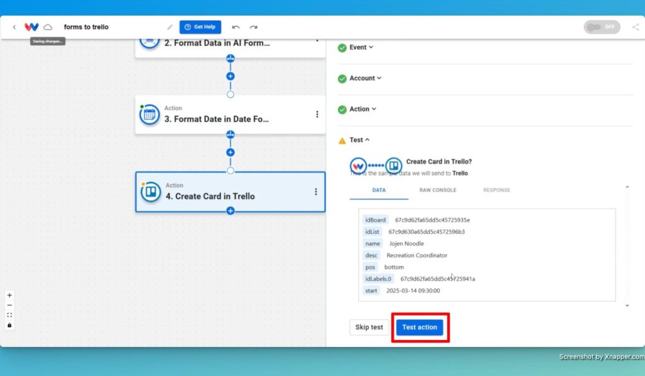
Task: Click the desc value Recreation Coordinator
Action: point(417,255)
